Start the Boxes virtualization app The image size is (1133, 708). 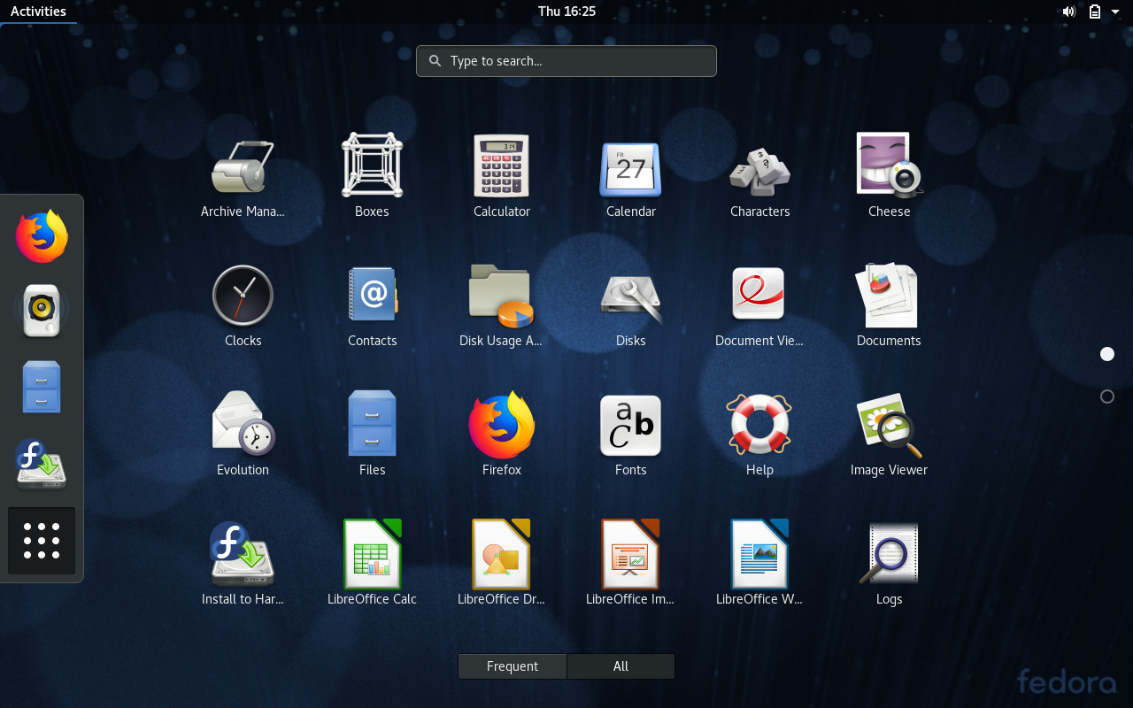coord(372,166)
